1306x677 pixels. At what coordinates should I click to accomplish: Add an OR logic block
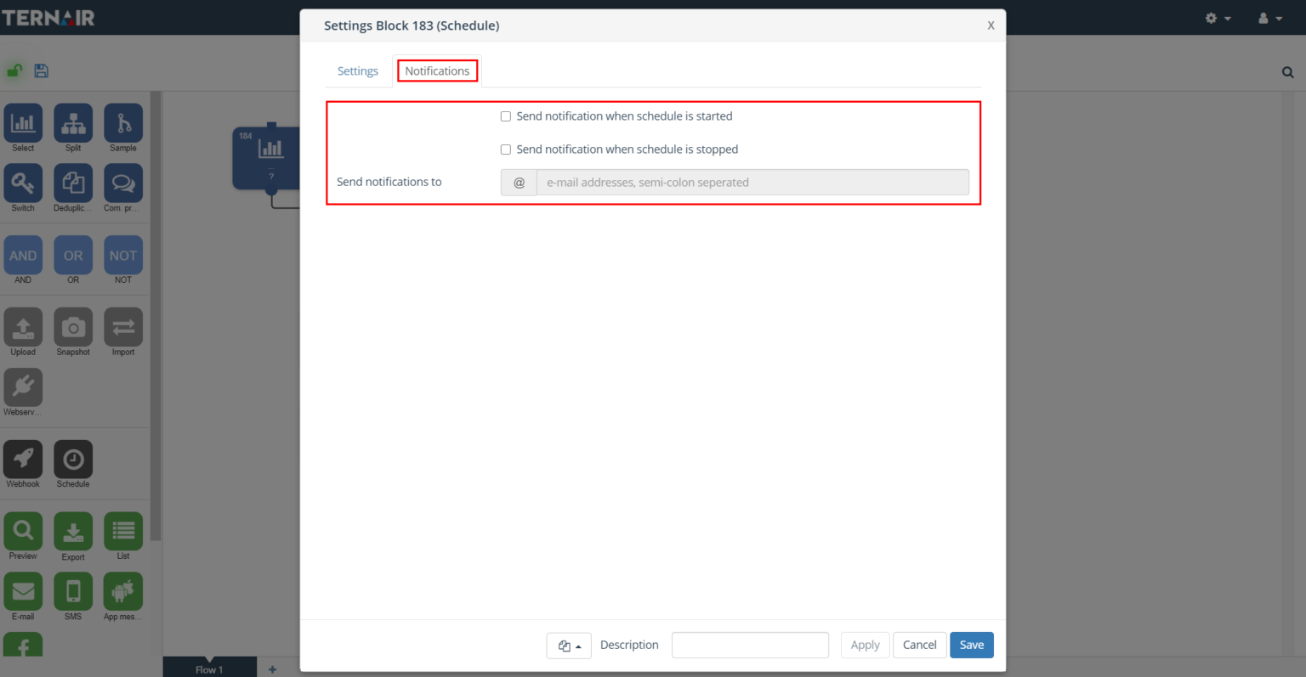[73, 255]
